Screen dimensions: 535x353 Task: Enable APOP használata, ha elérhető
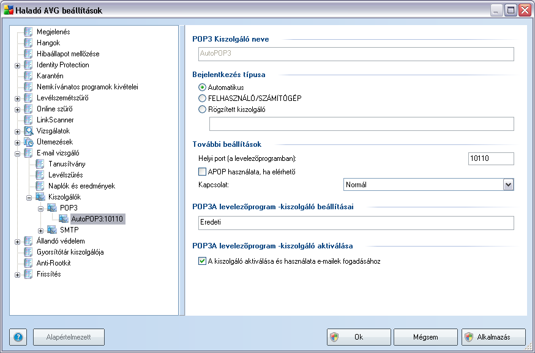click(203, 171)
